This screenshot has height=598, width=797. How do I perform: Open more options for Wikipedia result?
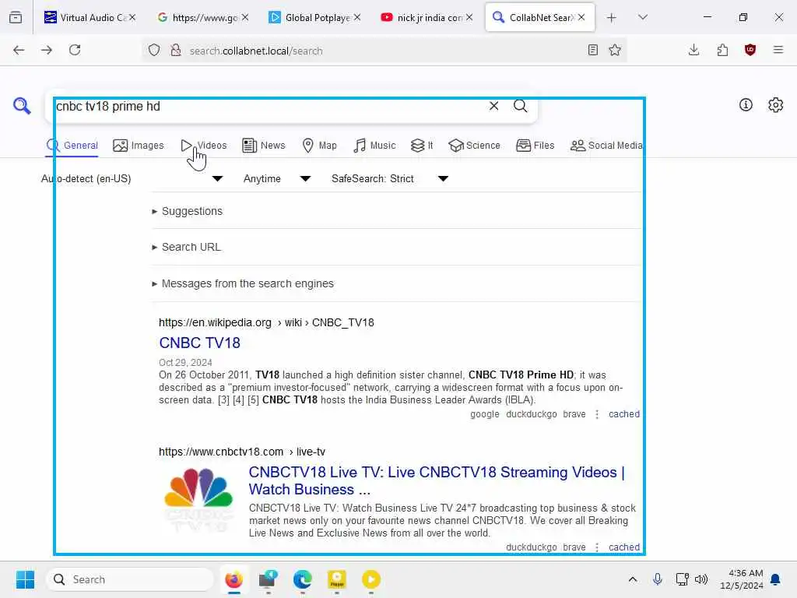[597, 414]
